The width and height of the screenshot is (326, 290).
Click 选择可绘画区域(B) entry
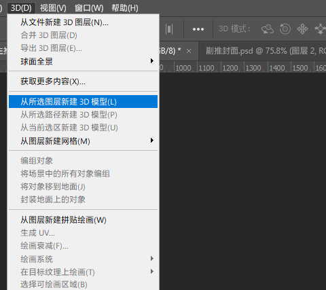click(x=84, y=285)
